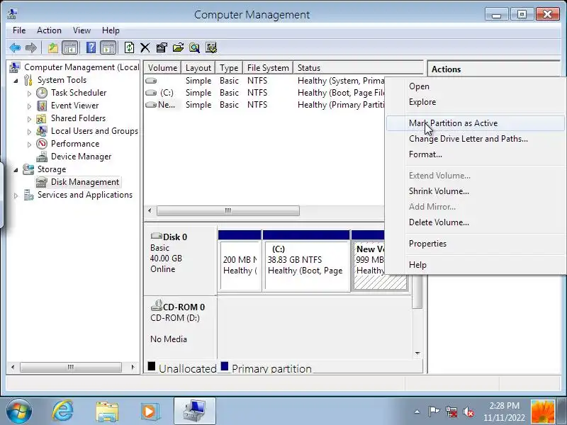Open the View menu
Viewport: 567px width, 425px height.
coord(82,30)
